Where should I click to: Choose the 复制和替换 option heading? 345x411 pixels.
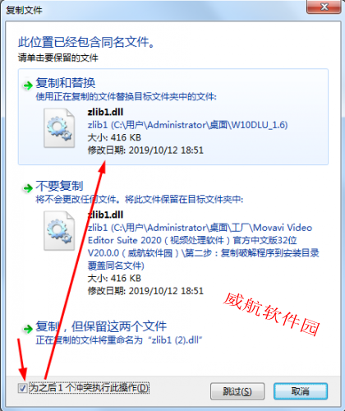click(66, 83)
